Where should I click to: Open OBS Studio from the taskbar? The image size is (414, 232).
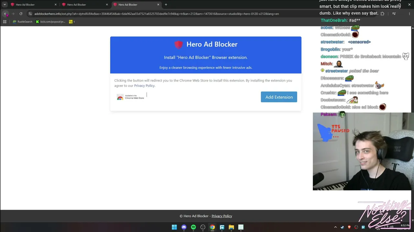coord(203,227)
